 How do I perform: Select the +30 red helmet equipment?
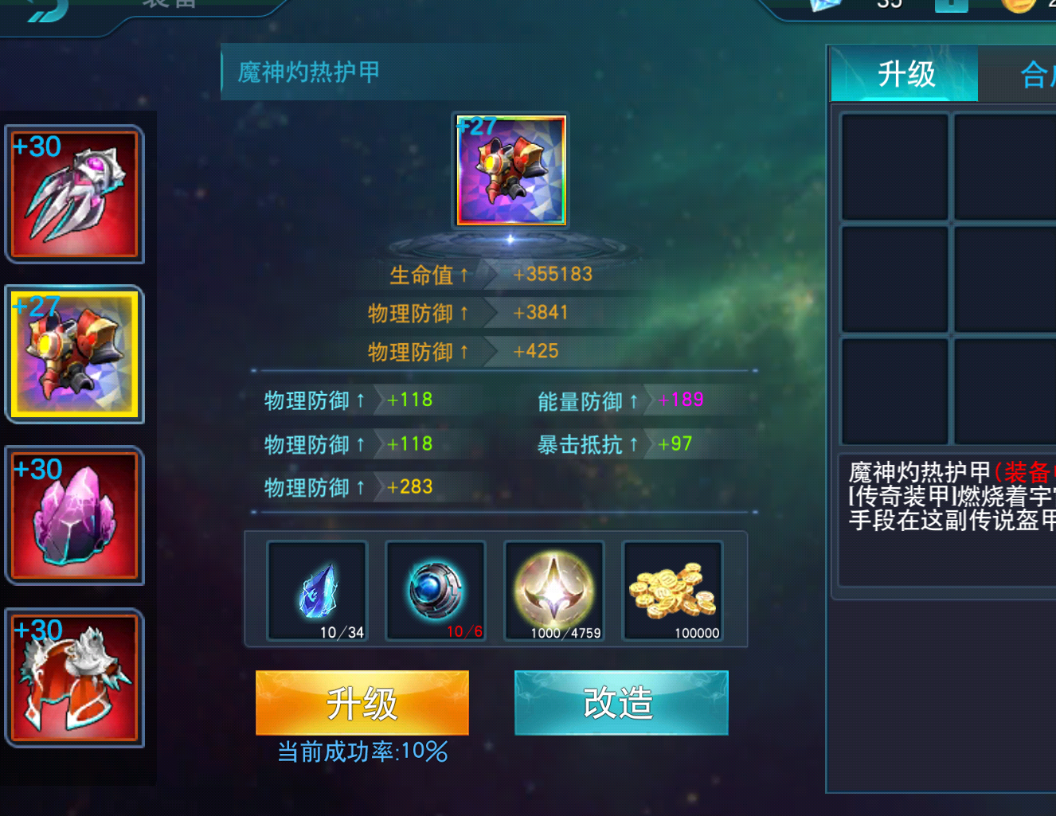pos(75,677)
